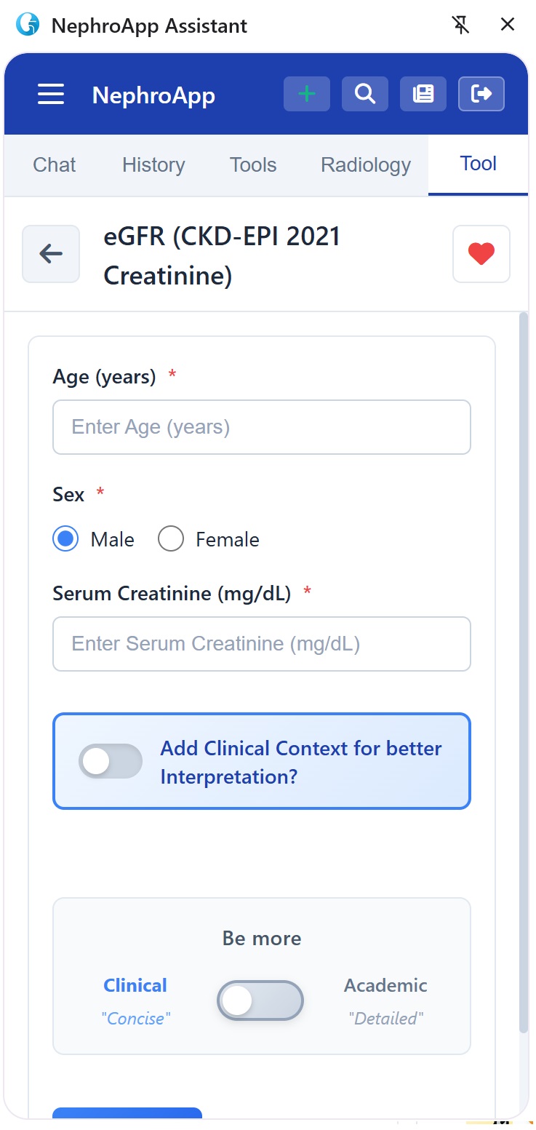The width and height of the screenshot is (536, 1130).
Task: Select the Female radio button
Action: click(171, 539)
